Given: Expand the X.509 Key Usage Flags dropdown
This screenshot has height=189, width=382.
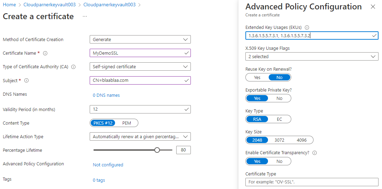Looking at the screenshot, I should pos(311,56).
